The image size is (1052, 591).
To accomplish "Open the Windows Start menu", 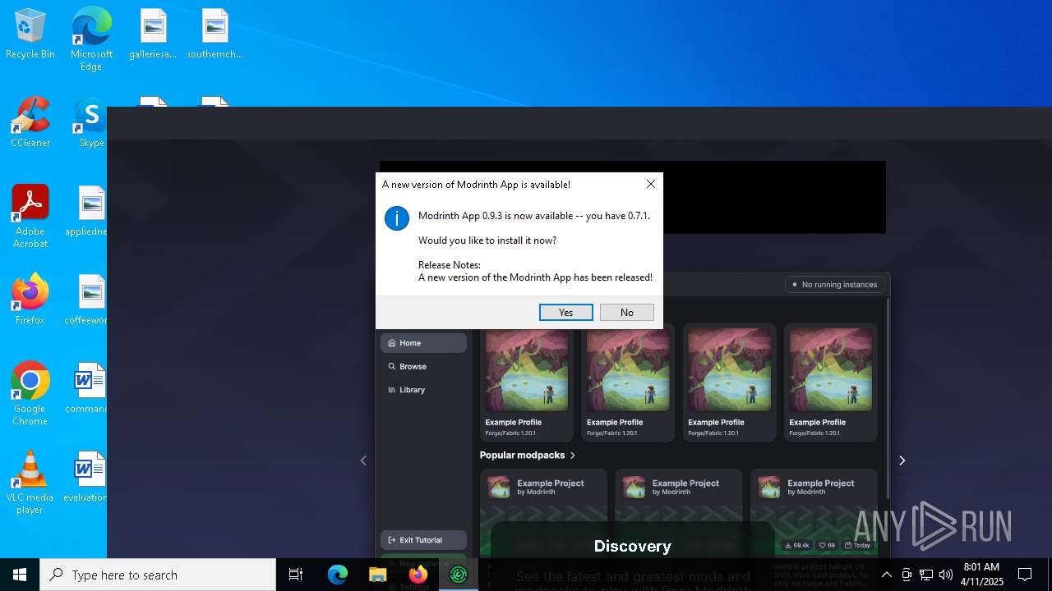I will (20, 575).
